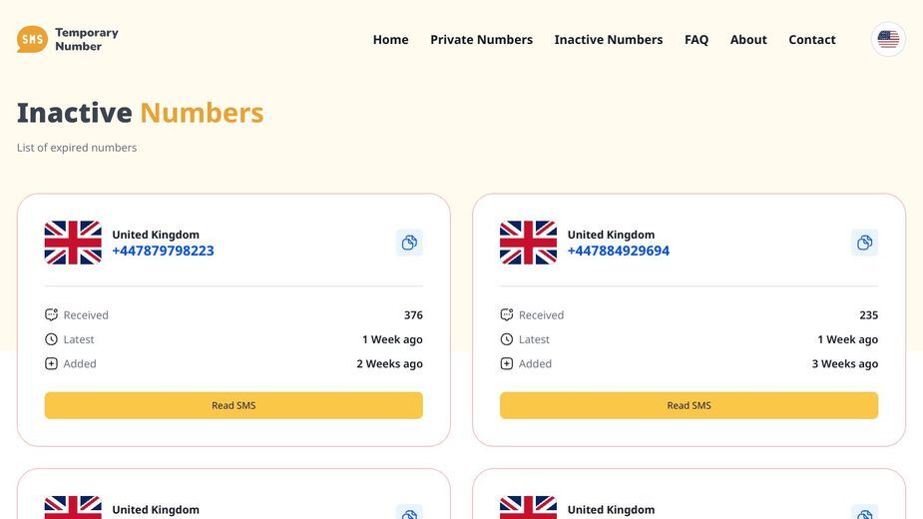Image resolution: width=923 pixels, height=519 pixels.
Task: Copy the +447884929694 number via copy icon
Action: [864, 243]
